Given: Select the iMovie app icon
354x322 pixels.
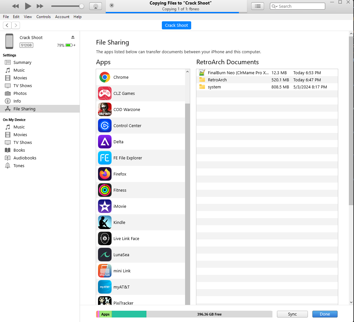Looking at the screenshot, I should [105, 206].
